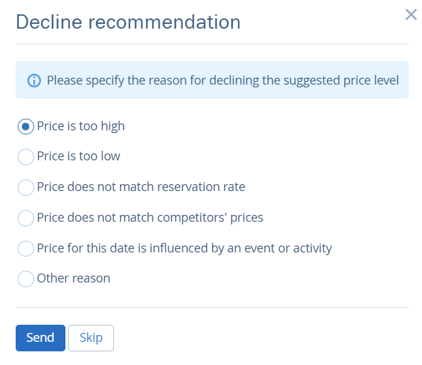Click the "Other reason" label text

point(73,278)
